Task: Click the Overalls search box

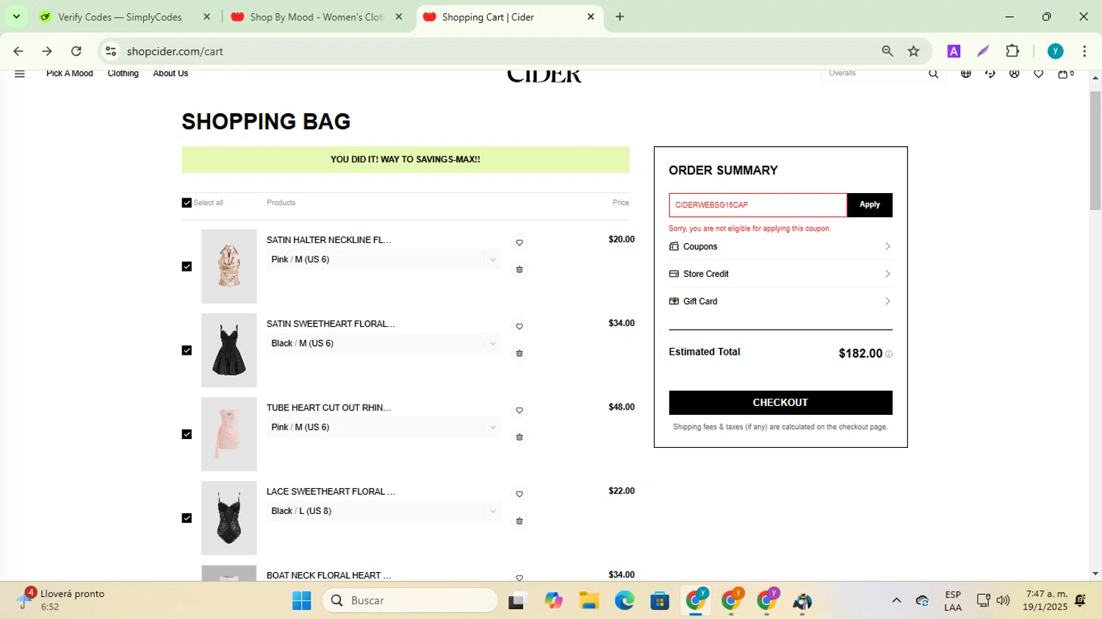Action: [874, 73]
